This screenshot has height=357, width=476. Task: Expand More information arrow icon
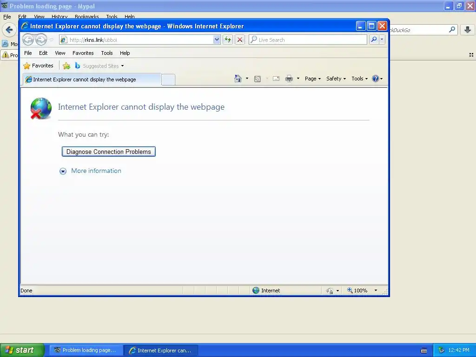(63, 171)
